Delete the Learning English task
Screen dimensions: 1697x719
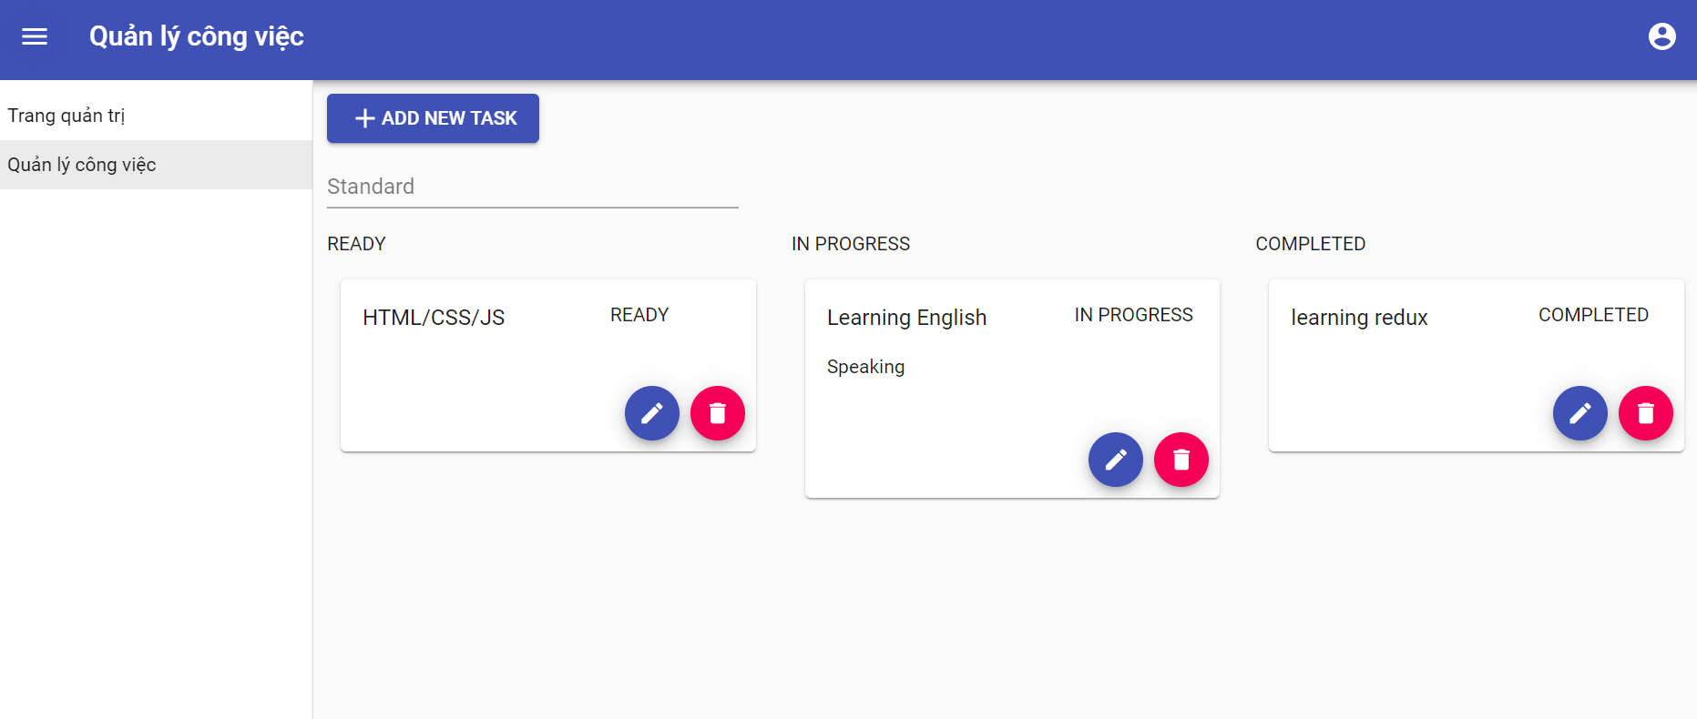pos(1181,460)
